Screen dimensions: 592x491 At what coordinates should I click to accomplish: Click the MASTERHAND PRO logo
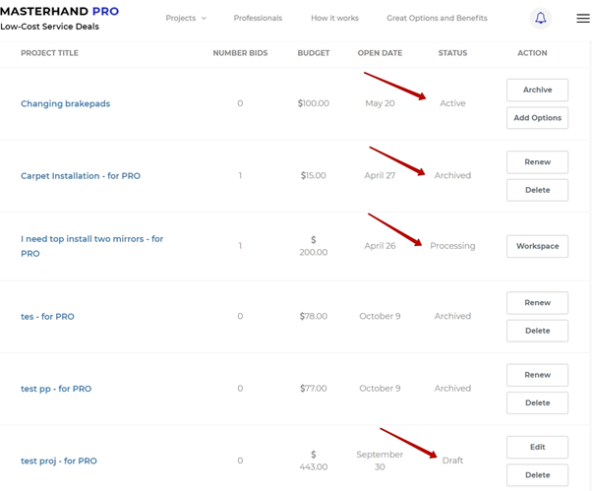(59, 12)
